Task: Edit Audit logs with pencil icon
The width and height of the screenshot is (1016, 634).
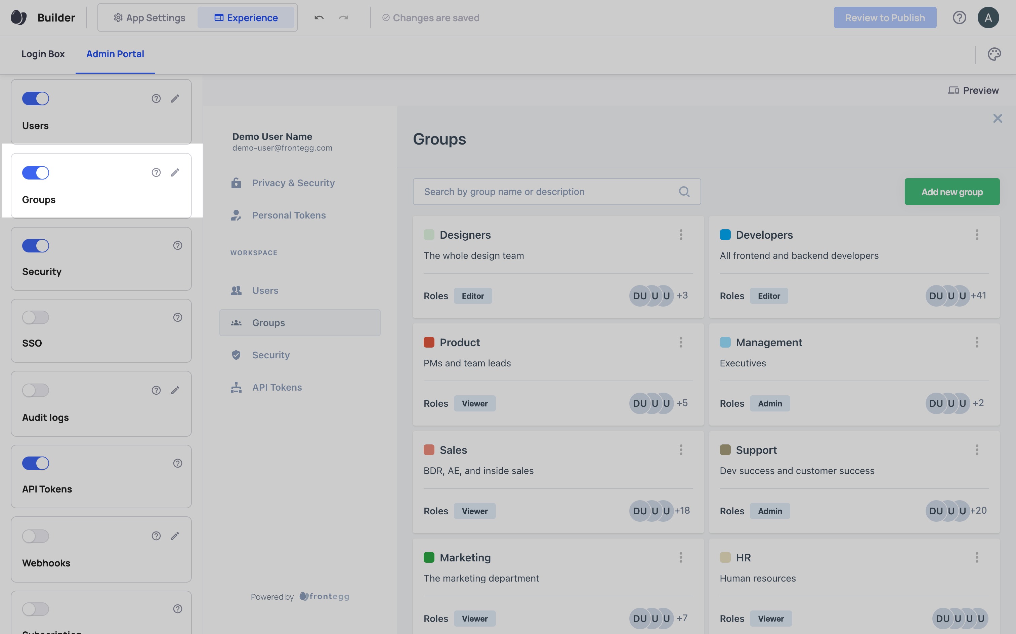Action: (x=175, y=390)
